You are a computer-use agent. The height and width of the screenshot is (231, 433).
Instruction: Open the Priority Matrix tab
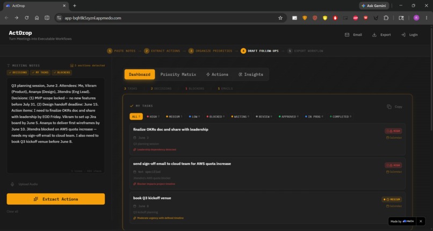click(178, 74)
